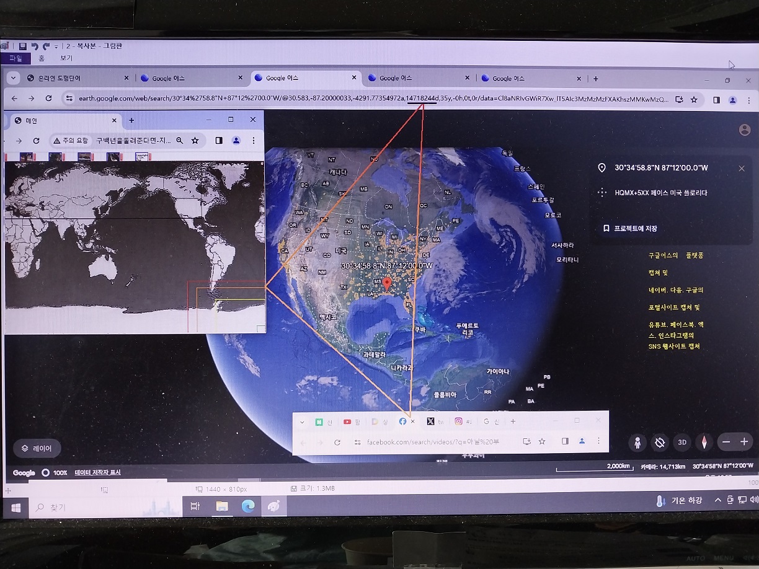Open Chrome menu in Google Earth browser
The width and height of the screenshot is (759, 569).
[748, 99]
